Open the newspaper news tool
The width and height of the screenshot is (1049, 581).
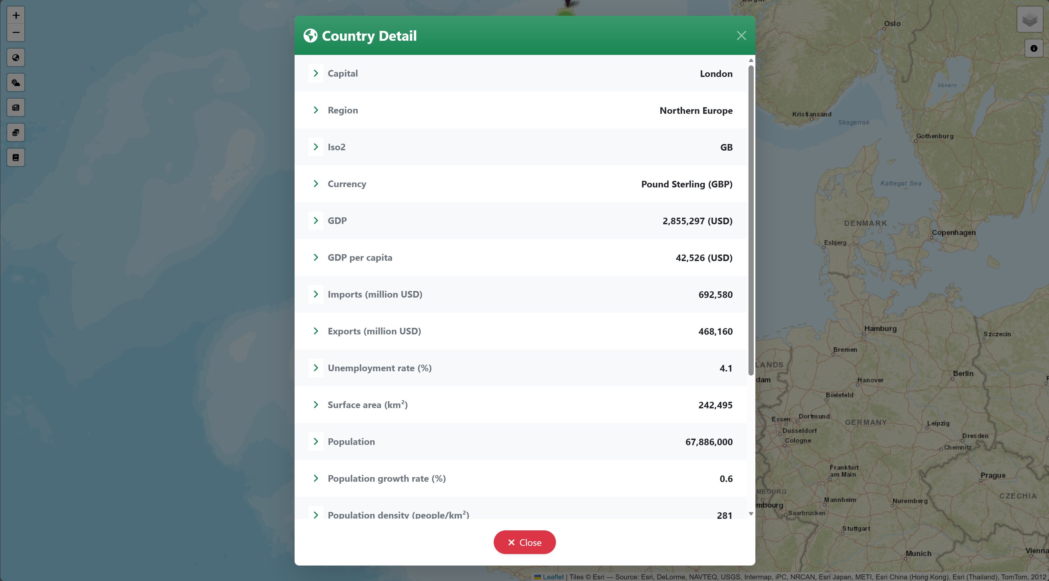click(16, 108)
